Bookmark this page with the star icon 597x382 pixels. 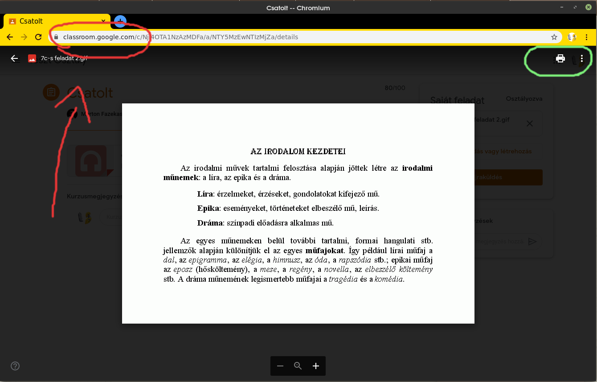pos(554,37)
